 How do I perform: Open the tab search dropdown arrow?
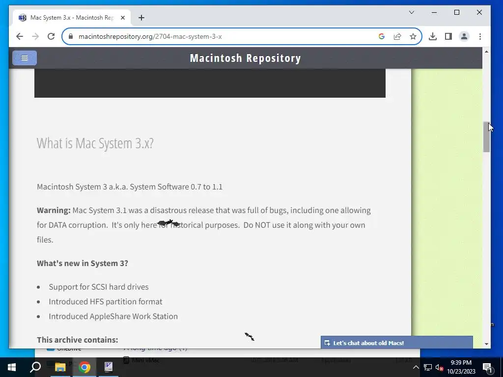click(412, 12)
